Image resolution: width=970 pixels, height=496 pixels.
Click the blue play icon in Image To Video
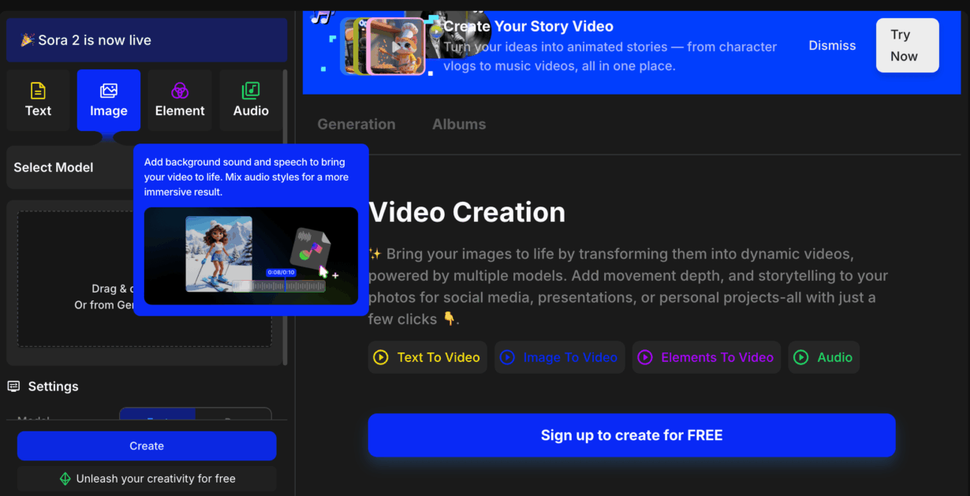[x=507, y=357]
